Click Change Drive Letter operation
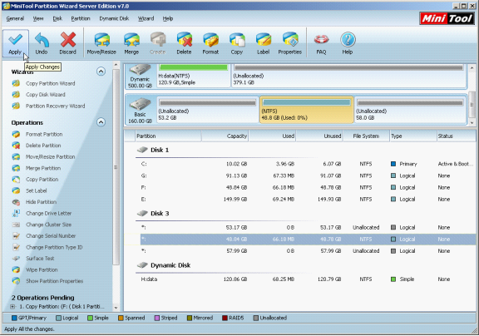Image resolution: width=479 pixels, height=336 pixels. pyautogui.click(x=48, y=213)
